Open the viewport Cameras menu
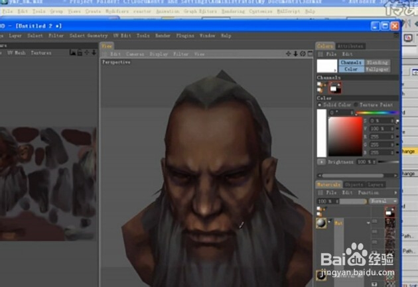The image size is (418, 287). coord(135,54)
